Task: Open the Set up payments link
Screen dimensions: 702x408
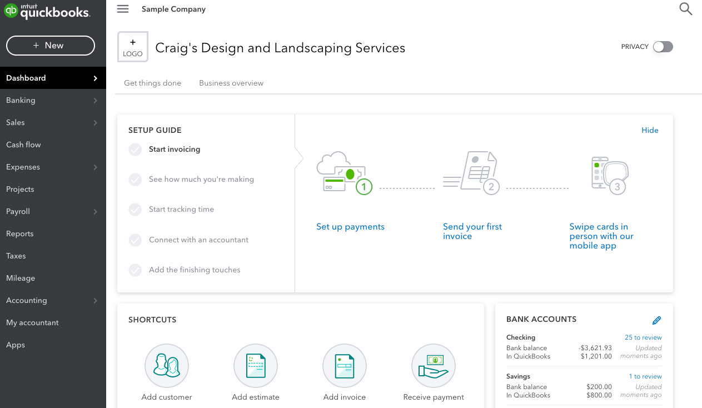Action: click(x=350, y=227)
